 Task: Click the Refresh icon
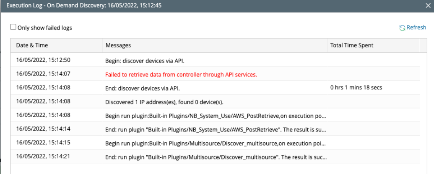click(x=402, y=28)
